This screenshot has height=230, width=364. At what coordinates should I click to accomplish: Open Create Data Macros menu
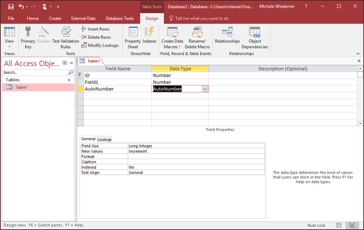(172, 38)
